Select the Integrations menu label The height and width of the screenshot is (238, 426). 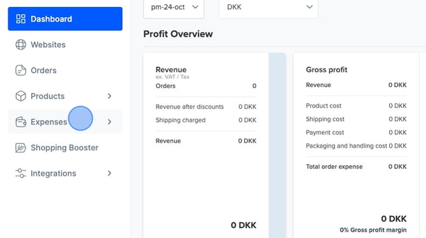(x=53, y=173)
